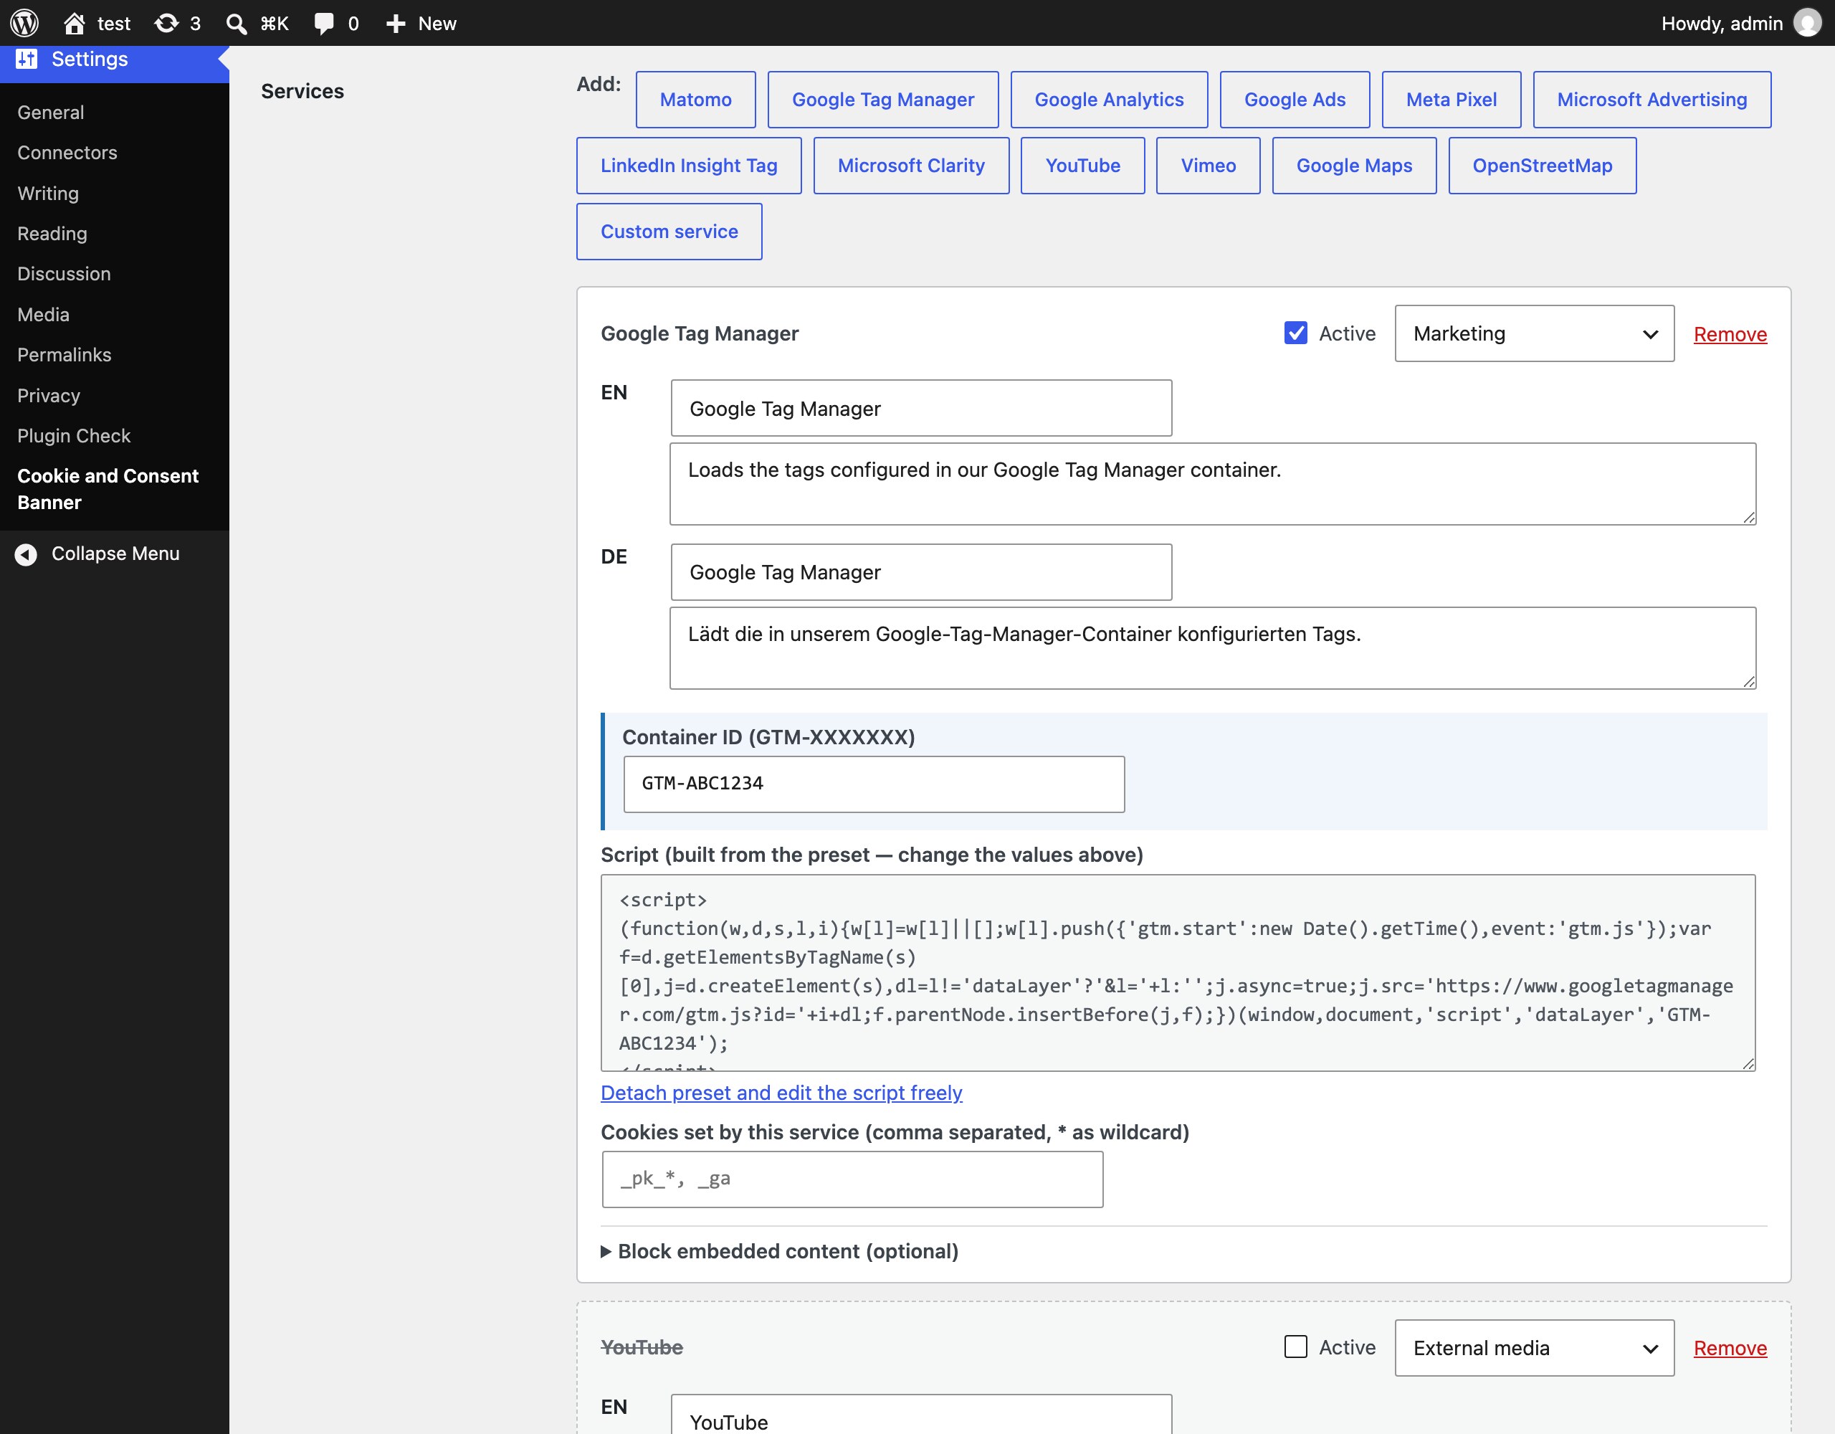The image size is (1835, 1434).
Task: Focus the EN service name field
Action: click(921, 408)
